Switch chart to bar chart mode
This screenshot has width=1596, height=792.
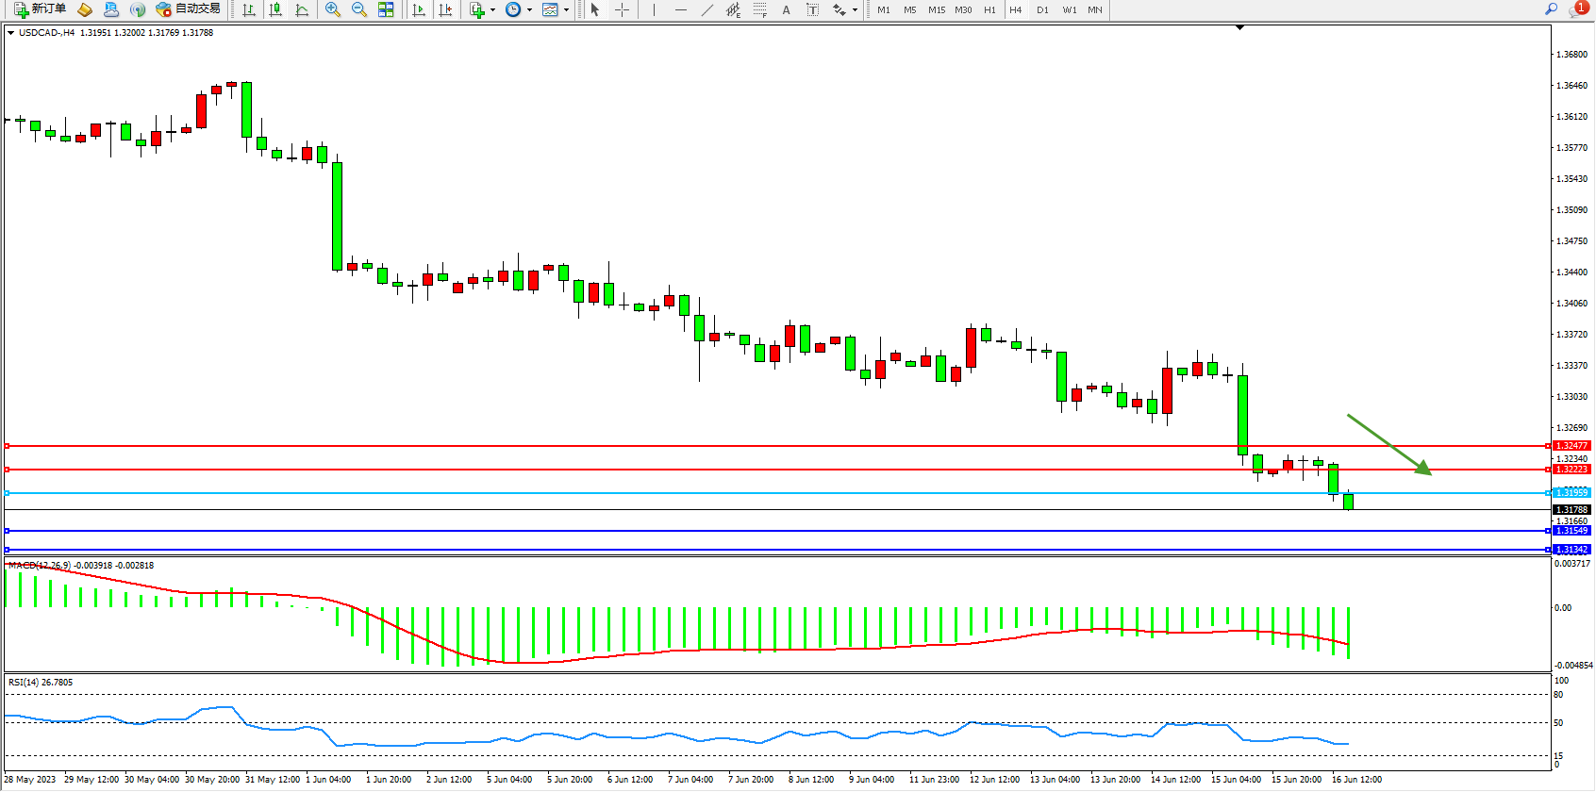tap(249, 9)
